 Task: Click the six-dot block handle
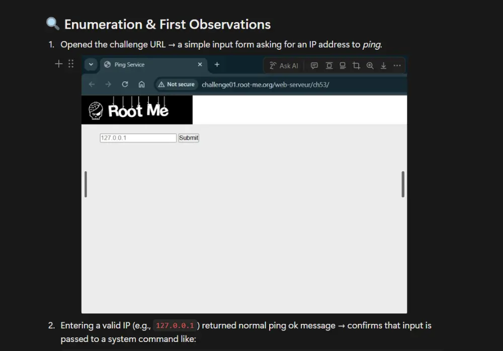coord(71,64)
